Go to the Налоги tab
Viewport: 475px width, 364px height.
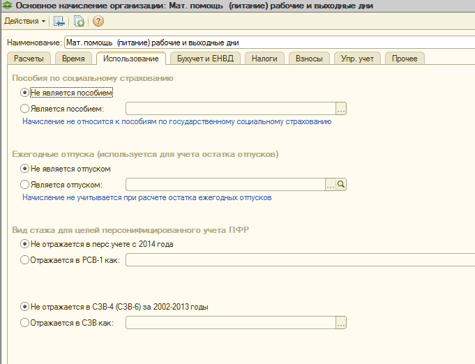tap(264, 59)
